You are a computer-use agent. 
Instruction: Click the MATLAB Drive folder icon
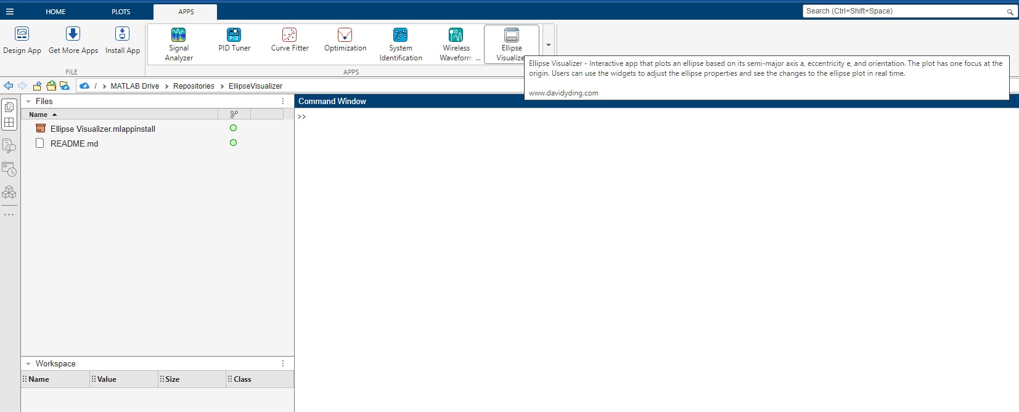click(65, 86)
